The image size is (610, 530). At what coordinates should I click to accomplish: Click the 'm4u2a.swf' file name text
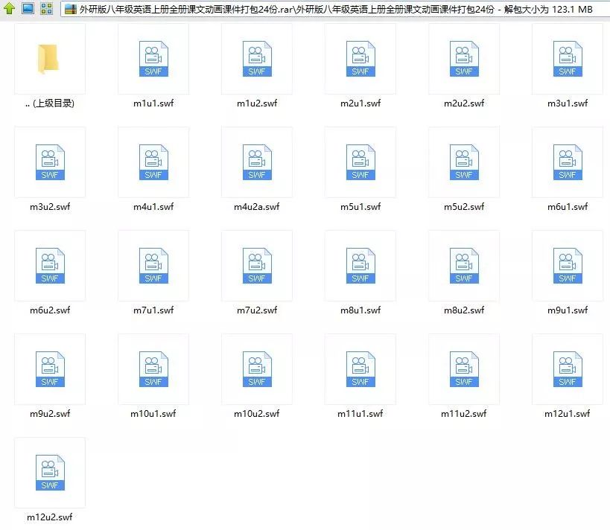(x=257, y=207)
